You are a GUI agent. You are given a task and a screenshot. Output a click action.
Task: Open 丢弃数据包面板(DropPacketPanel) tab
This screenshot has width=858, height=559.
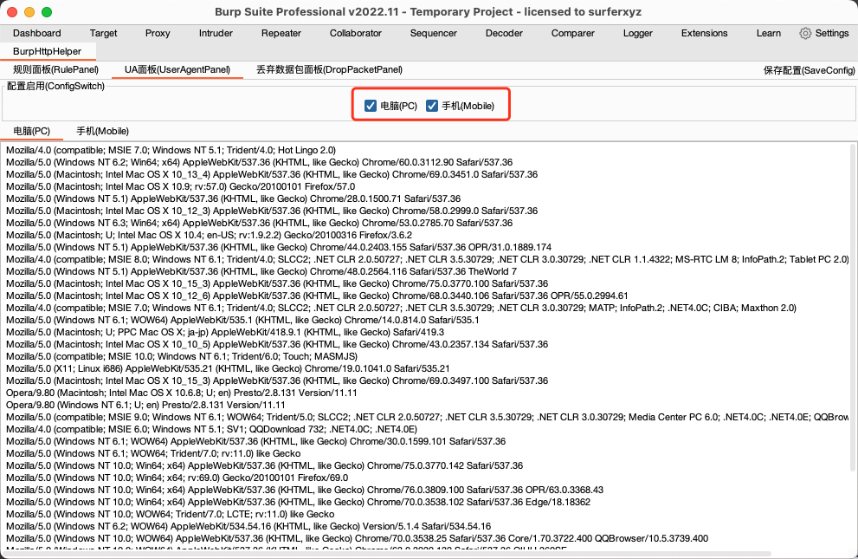(x=329, y=69)
